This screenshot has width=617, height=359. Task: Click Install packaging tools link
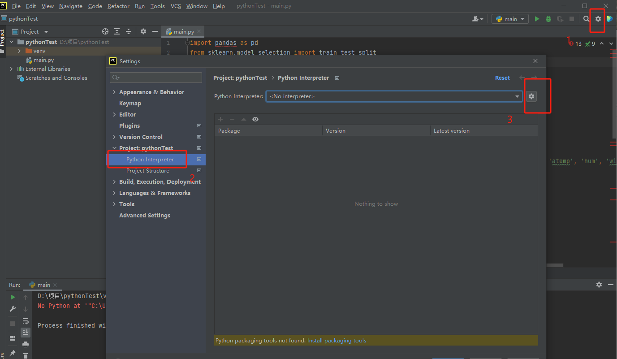click(x=337, y=341)
